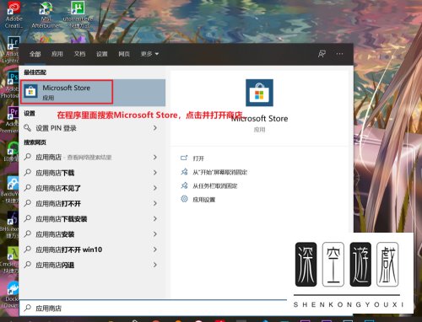The width and height of the screenshot is (422, 322).
Task: Expand chevron for 应用商店不见了 suggestion
Action: (155, 188)
